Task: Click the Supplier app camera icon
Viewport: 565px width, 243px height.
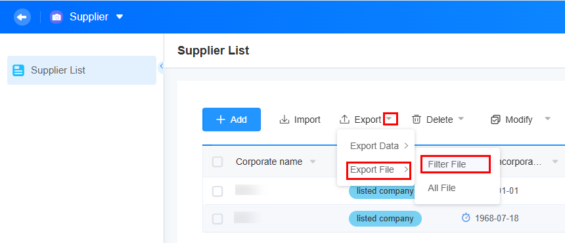Action: pyautogui.click(x=56, y=17)
